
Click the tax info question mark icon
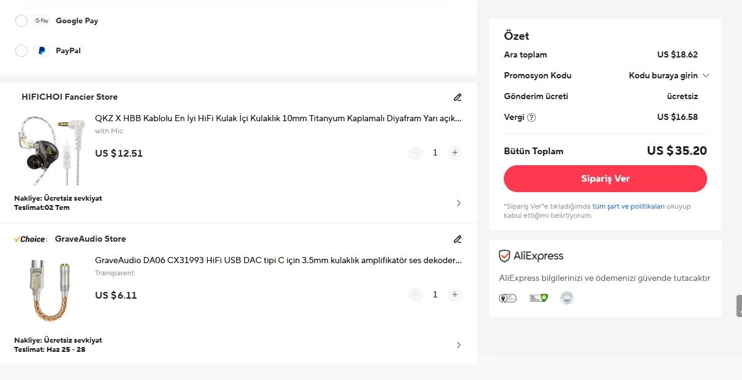[531, 117]
